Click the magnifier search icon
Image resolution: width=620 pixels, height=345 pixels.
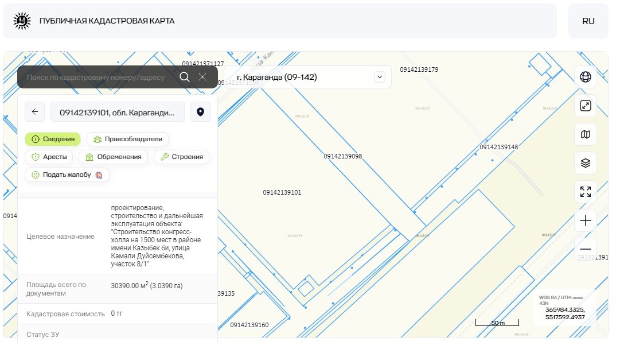pos(184,77)
